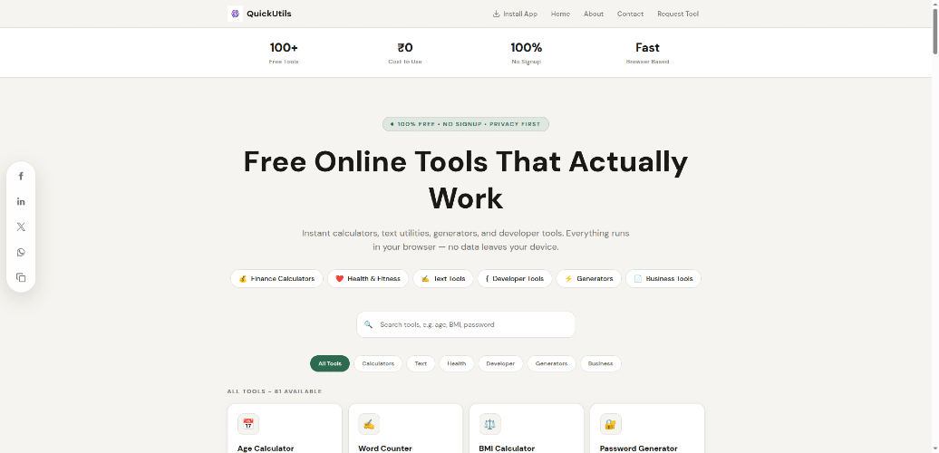Open Text Tools category

(443, 279)
